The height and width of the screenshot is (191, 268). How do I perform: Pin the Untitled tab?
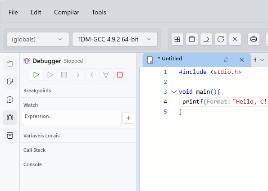[226, 60]
